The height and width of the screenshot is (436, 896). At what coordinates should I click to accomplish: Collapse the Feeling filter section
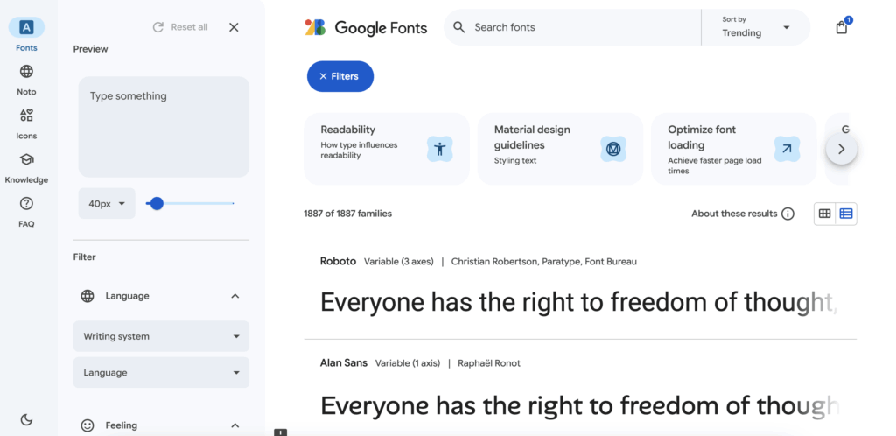[234, 425]
